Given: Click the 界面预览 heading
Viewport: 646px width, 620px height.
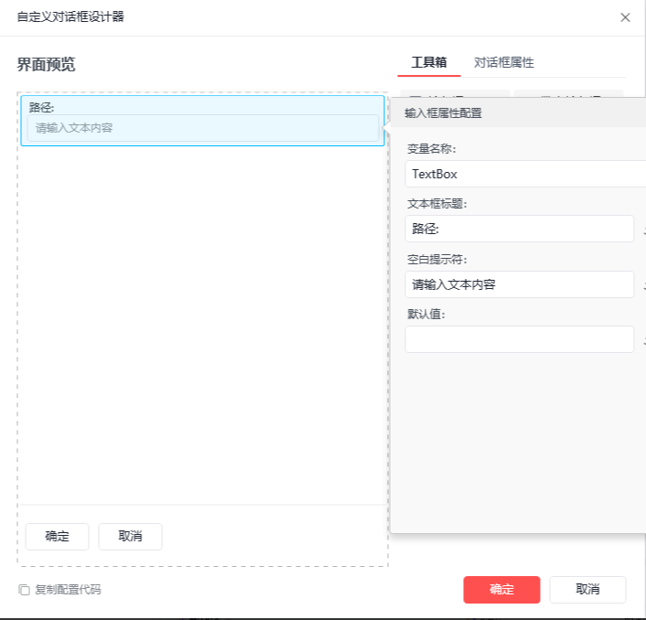Looking at the screenshot, I should tap(46, 65).
